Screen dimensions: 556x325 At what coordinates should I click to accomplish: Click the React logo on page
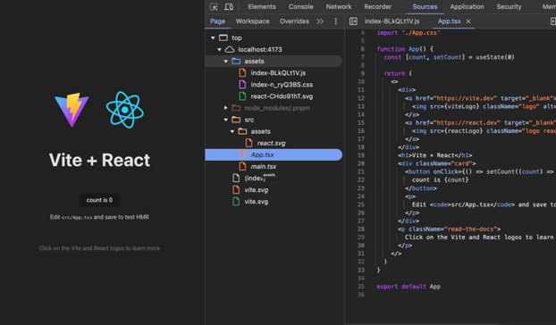125,110
